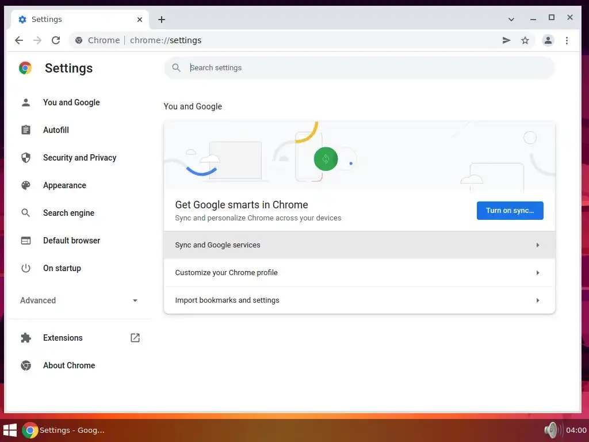Click the person icon beside You and Google
Screen dimensions: 589x442
25,102
